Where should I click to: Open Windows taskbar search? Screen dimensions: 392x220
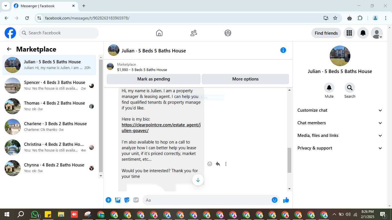(x=21, y=214)
